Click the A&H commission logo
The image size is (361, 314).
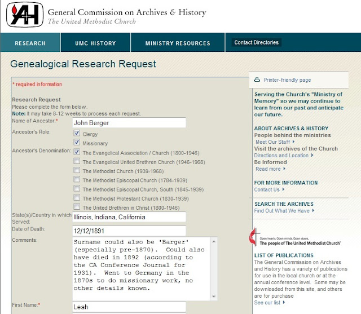[25, 15]
